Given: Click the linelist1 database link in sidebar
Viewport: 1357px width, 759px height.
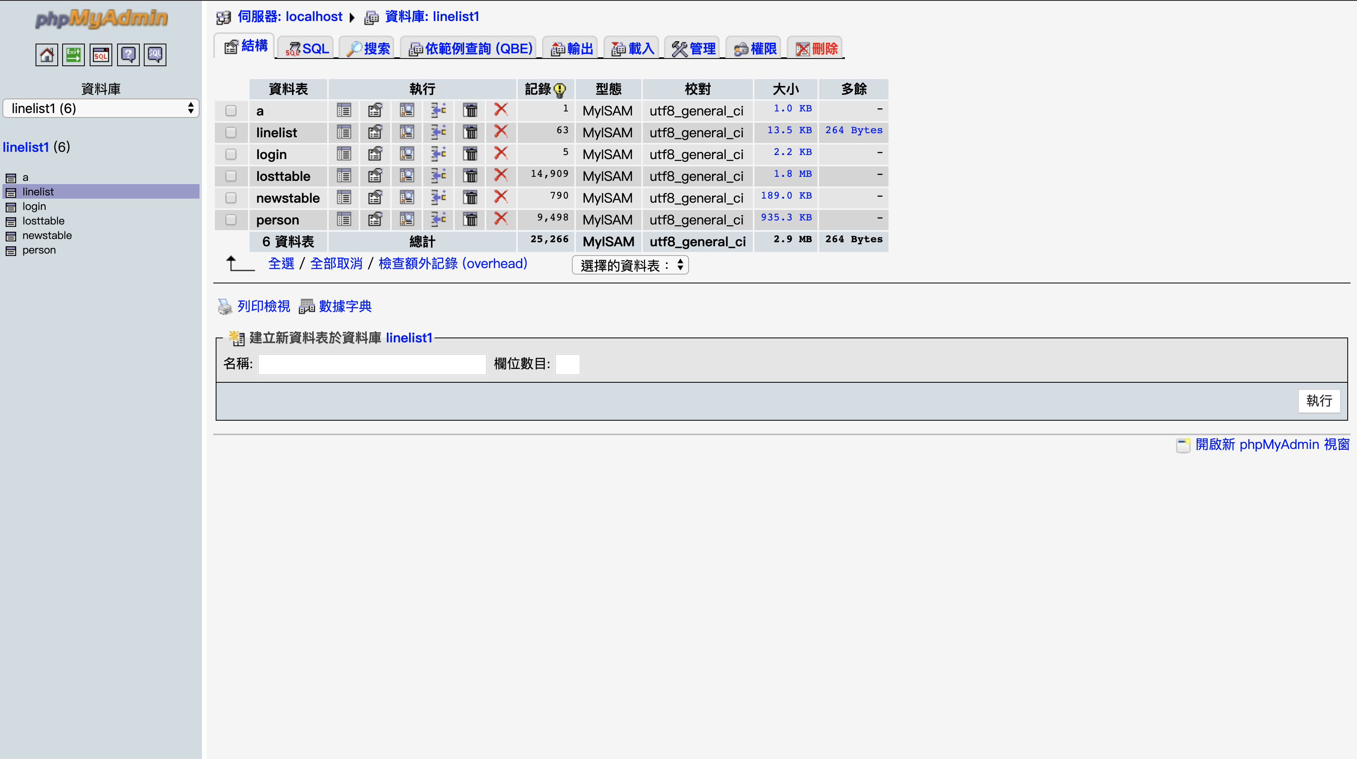Looking at the screenshot, I should pyautogui.click(x=25, y=147).
